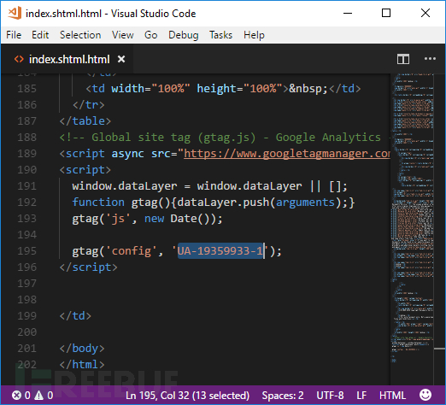Open the File menu
446x405 pixels.
14,35
